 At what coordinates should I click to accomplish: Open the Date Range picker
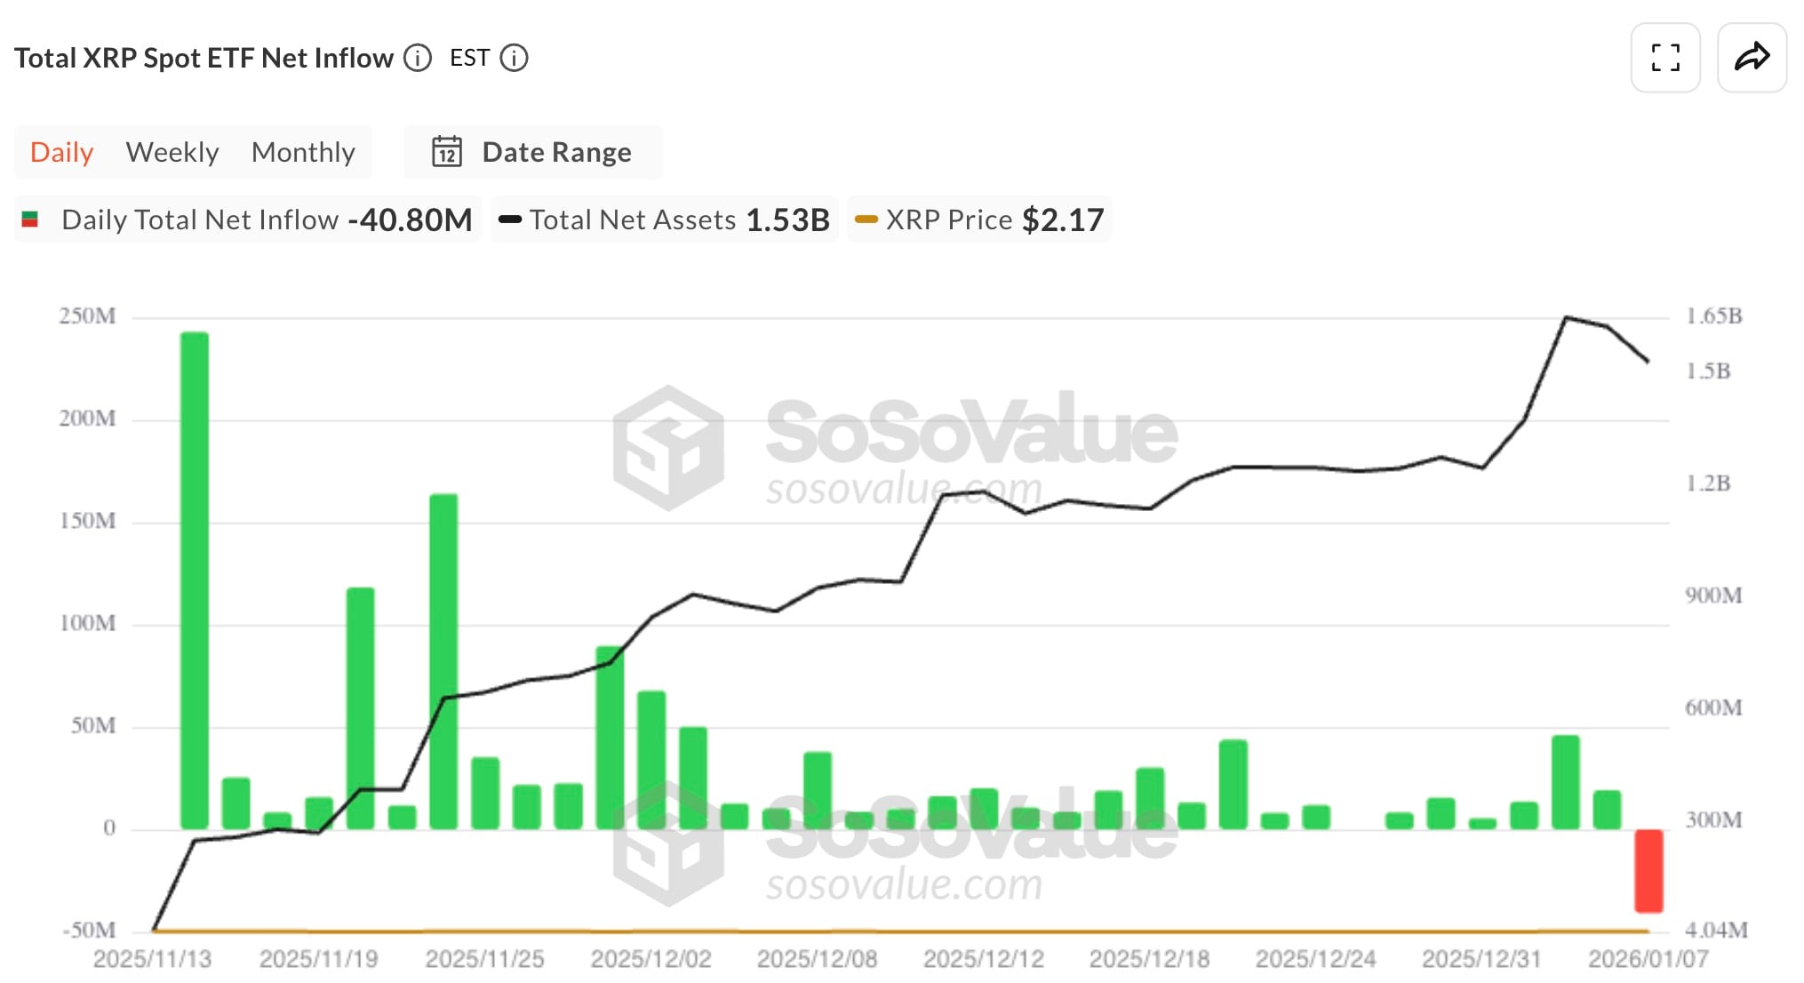557,151
